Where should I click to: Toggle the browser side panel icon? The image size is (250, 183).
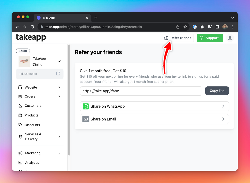click(x=217, y=27)
